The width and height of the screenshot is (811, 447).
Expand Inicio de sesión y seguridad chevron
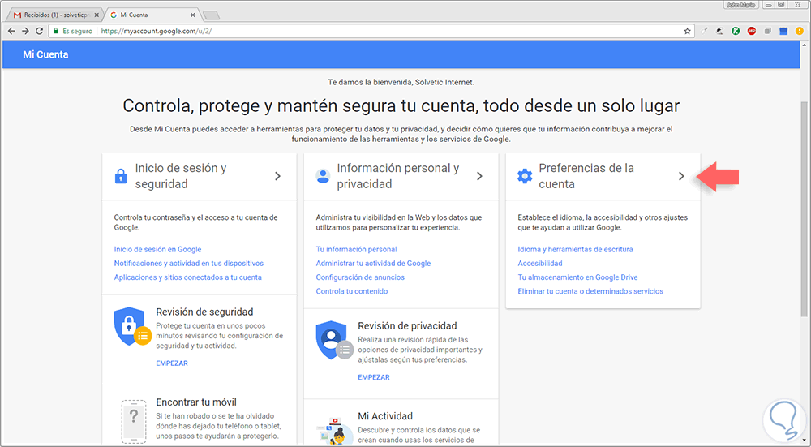tap(277, 176)
